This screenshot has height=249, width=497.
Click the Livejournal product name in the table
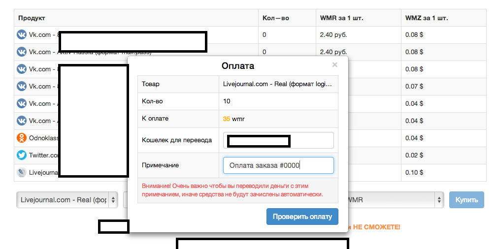point(44,172)
